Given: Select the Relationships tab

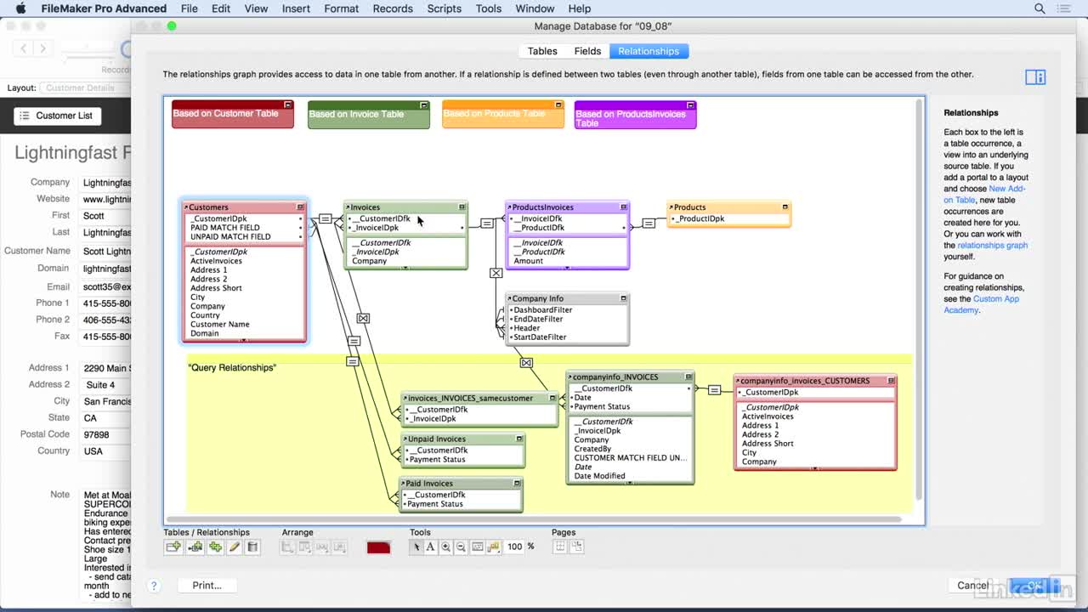Looking at the screenshot, I should (649, 51).
